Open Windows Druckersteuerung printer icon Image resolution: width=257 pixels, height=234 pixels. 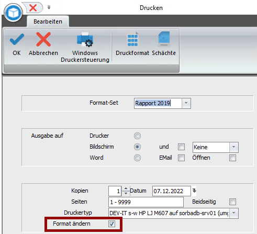(x=85, y=39)
